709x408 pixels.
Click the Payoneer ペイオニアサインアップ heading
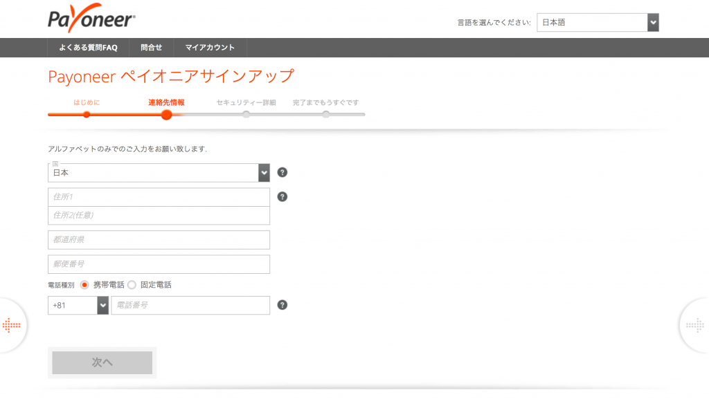coord(171,76)
